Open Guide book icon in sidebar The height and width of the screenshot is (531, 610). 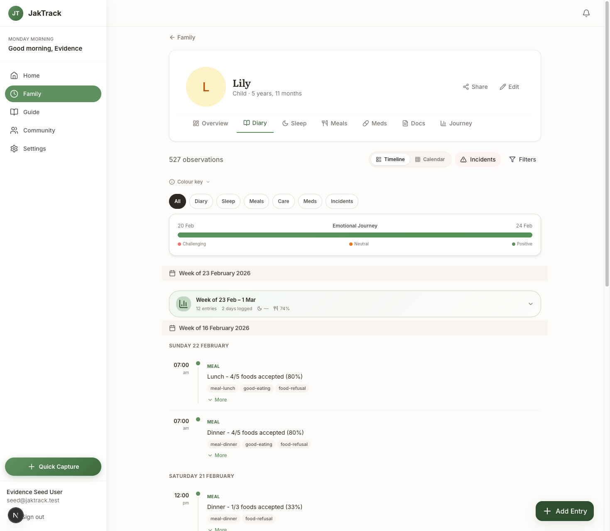(14, 112)
